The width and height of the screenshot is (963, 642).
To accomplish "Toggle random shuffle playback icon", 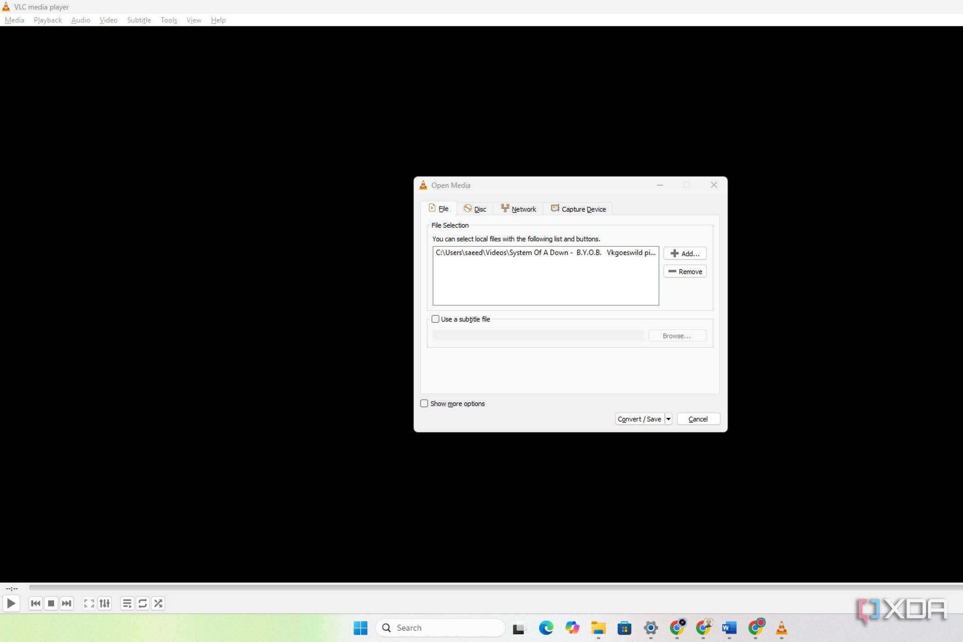I will 158,603.
